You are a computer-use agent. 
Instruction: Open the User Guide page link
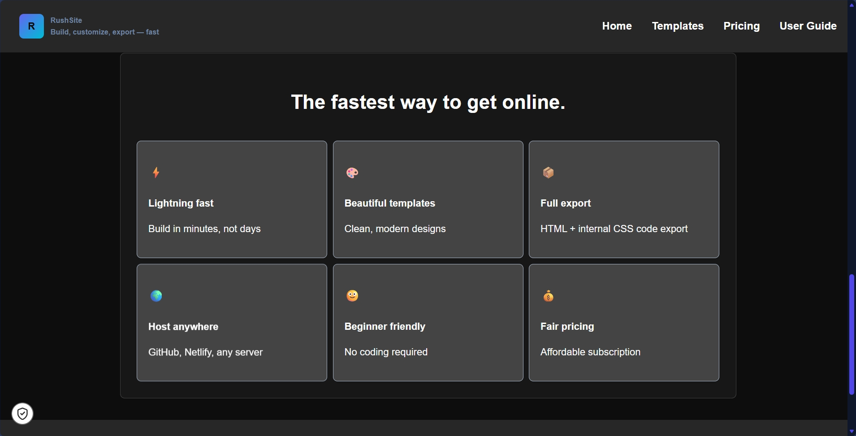pyautogui.click(x=808, y=26)
